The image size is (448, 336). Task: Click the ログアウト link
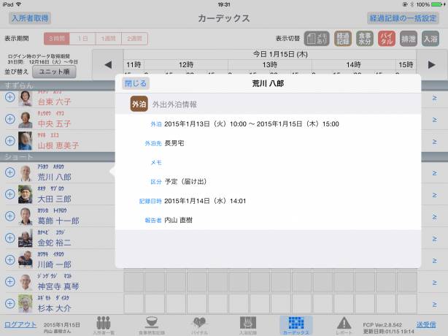pos(20,324)
